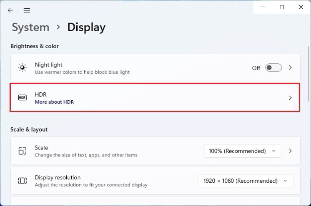Open the Scale percentage dropdown

pyautogui.click(x=243, y=151)
